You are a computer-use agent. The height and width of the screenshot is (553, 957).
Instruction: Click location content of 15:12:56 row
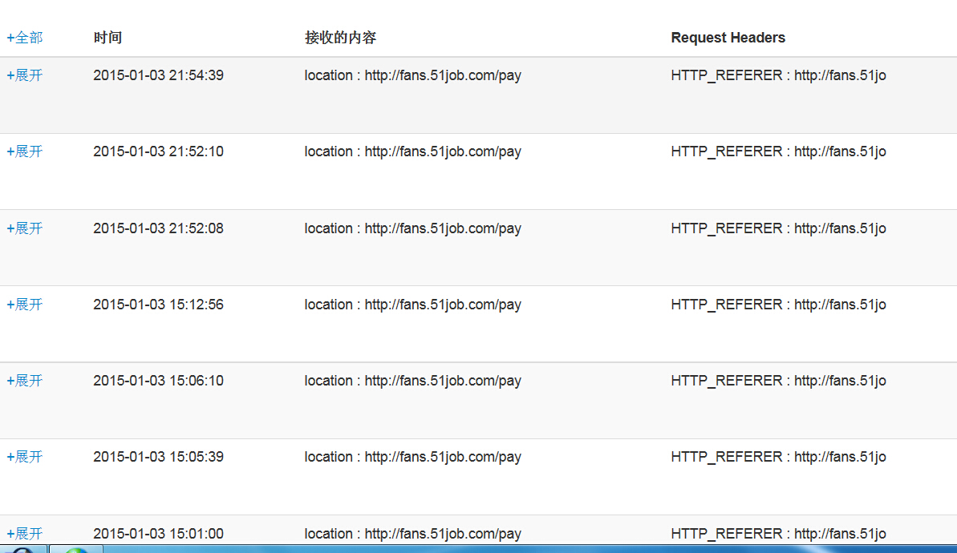(413, 305)
